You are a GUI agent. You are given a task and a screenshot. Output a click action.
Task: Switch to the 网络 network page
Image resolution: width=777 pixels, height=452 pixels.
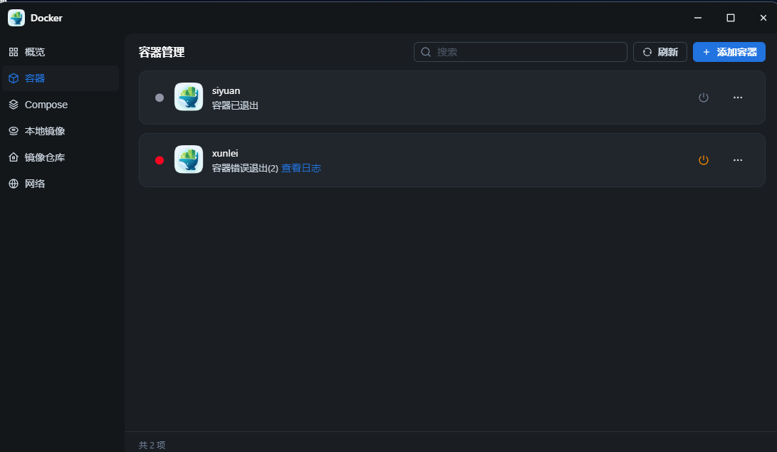click(60, 183)
